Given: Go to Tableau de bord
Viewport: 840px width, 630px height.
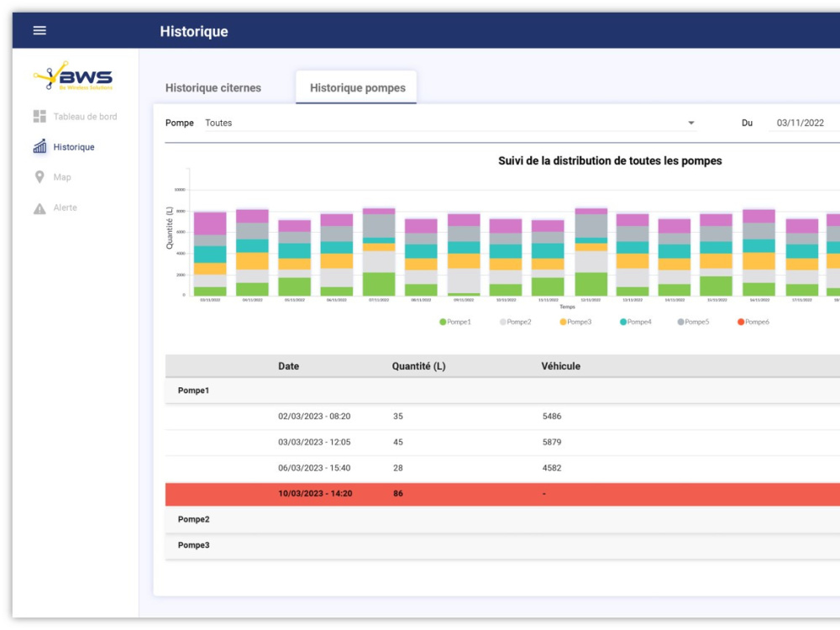Looking at the screenshot, I should [85, 116].
